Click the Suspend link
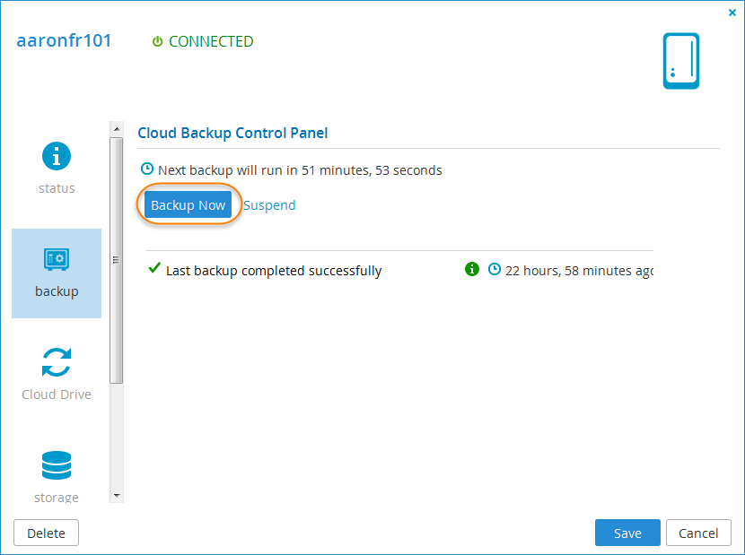This screenshot has height=555, width=745. coord(269,205)
